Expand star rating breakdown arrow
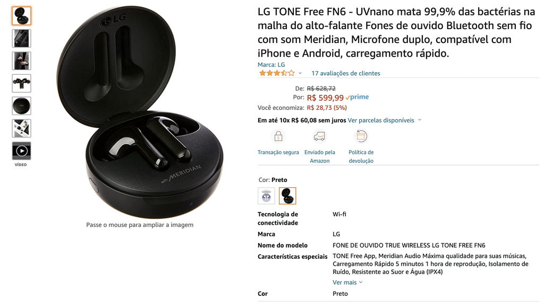Screen dimensions: 544x307 [x=300, y=73]
